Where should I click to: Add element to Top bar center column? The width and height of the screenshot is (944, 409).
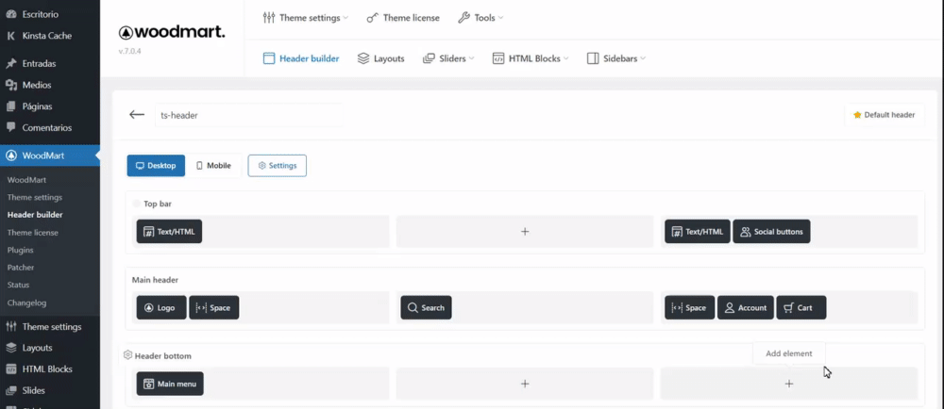525,231
